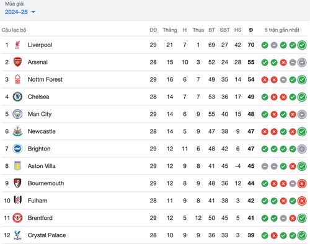Click the Man City club crest
Viewport: 310px width, 244px height.
[x=17, y=114]
